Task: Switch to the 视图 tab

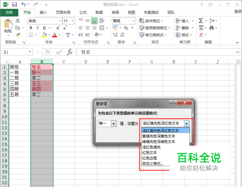Action: coord(131,13)
